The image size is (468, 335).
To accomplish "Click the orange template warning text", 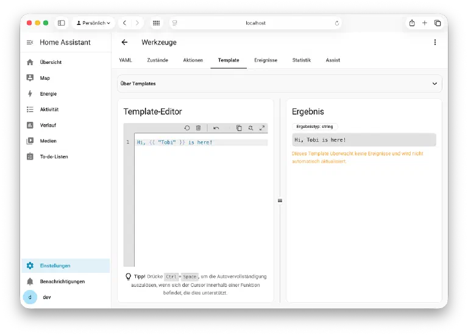I will (358, 157).
